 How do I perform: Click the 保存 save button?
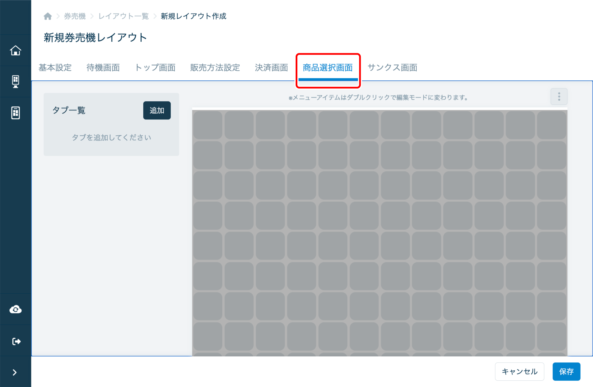click(x=566, y=371)
